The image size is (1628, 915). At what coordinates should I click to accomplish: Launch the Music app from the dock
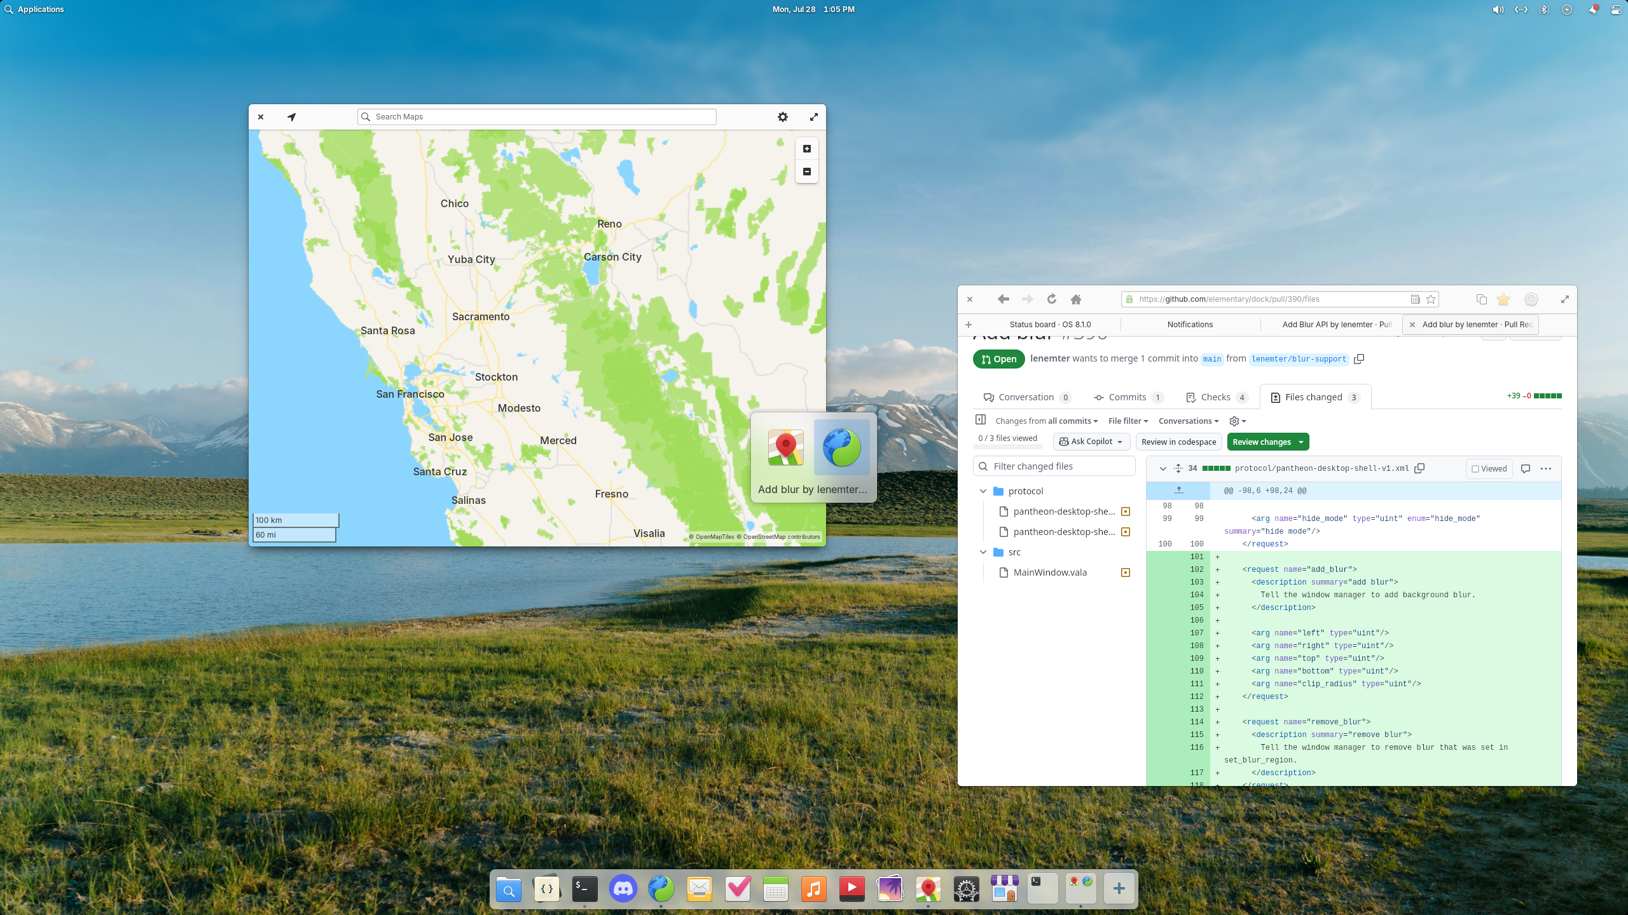[x=813, y=888]
